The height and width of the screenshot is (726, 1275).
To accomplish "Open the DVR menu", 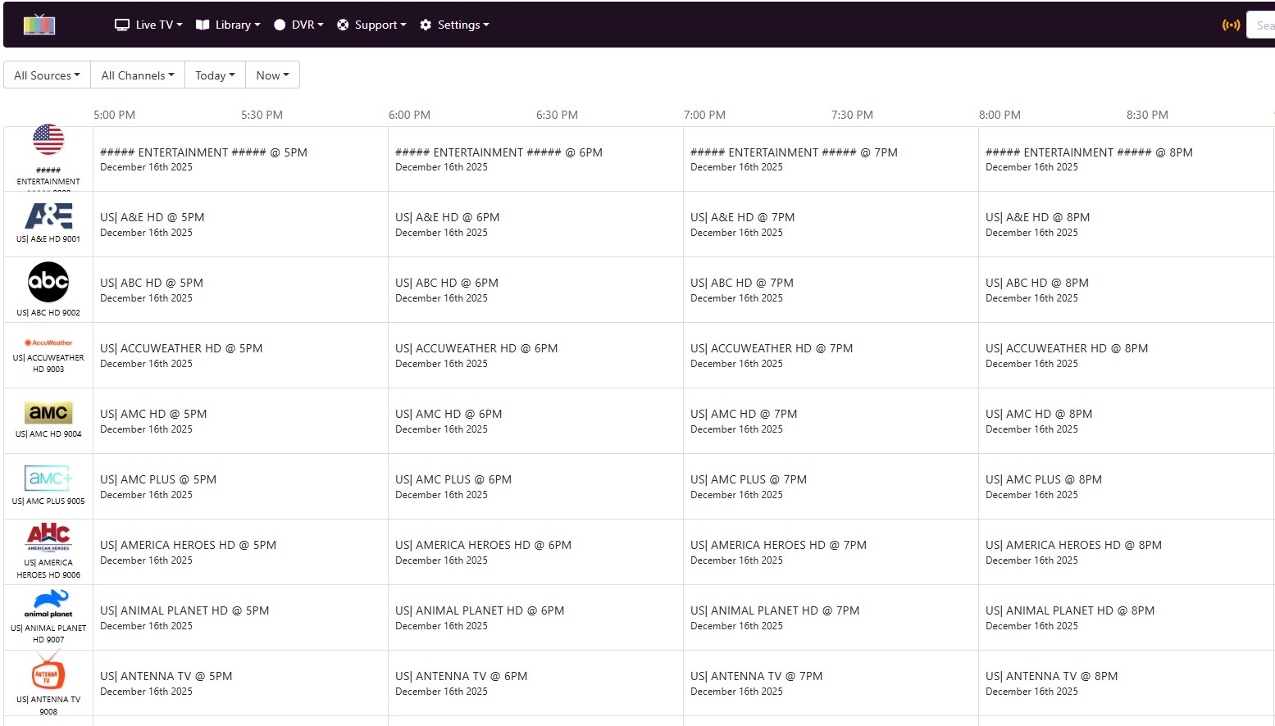I will pyautogui.click(x=298, y=25).
